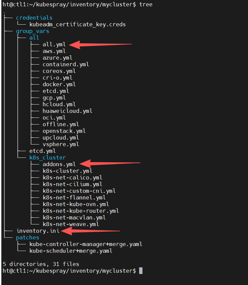
Task: Click the all.yml file name
Action: pyautogui.click(x=54, y=45)
